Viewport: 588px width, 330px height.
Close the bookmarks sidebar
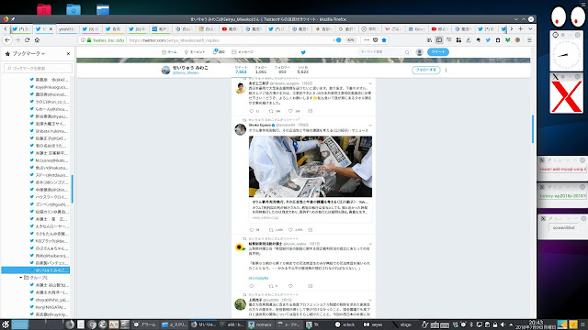[68, 53]
